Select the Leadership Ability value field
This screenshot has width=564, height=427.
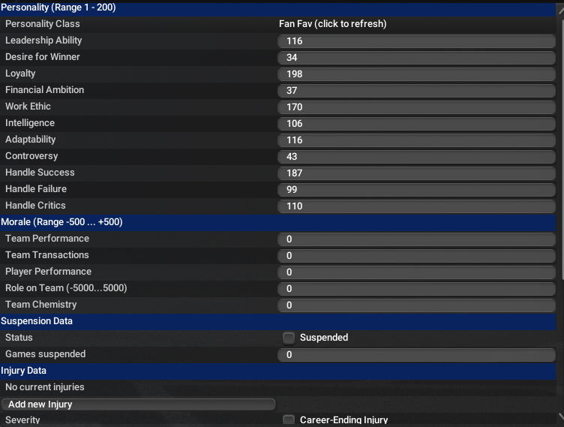416,41
